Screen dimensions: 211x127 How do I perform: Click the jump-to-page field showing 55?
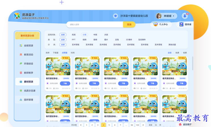pyautogui.click(x=156, y=125)
